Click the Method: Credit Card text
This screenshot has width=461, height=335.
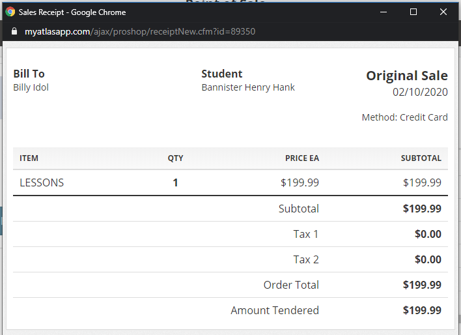404,117
